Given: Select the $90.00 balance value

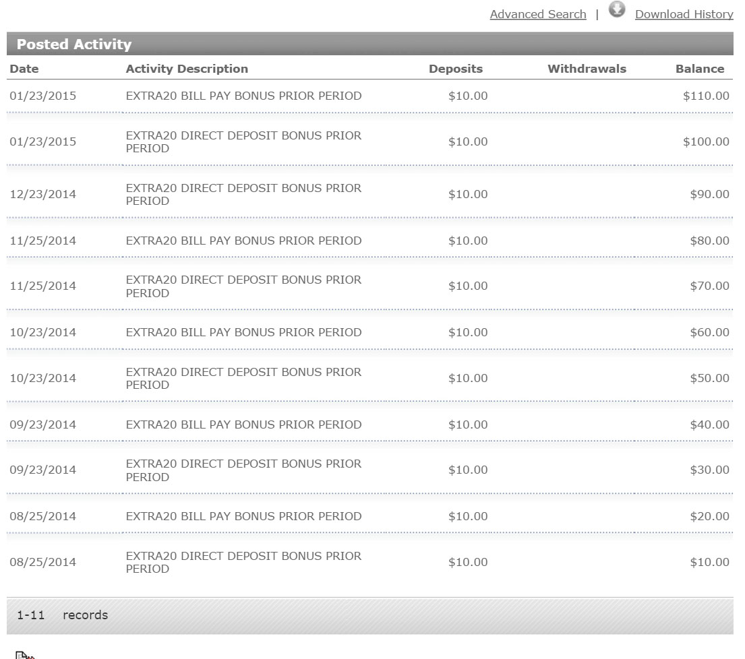Looking at the screenshot, I should 710,194.
